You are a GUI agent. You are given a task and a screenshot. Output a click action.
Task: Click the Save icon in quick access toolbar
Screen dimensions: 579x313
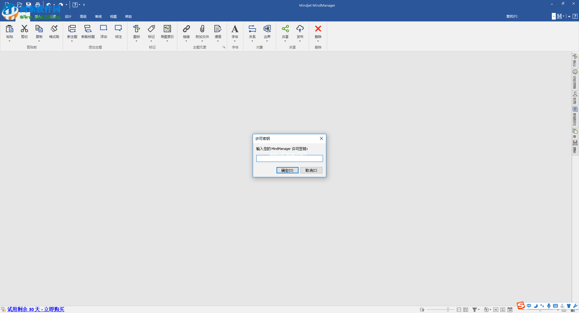[x=29, y=5]
